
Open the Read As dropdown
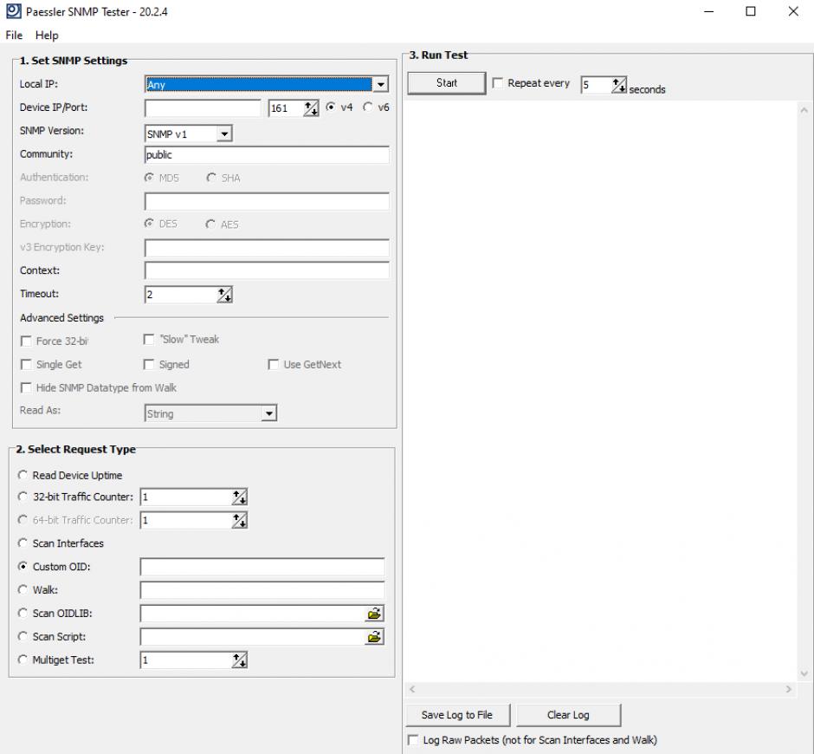point(268,413)
